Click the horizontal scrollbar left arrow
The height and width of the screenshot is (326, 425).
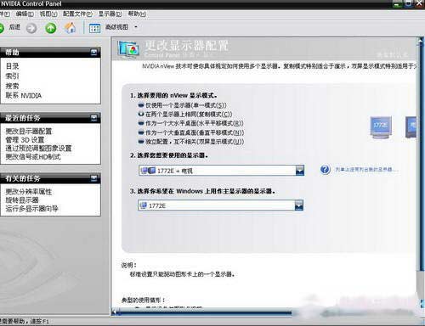pyautogui.click(x=114, y=312)
